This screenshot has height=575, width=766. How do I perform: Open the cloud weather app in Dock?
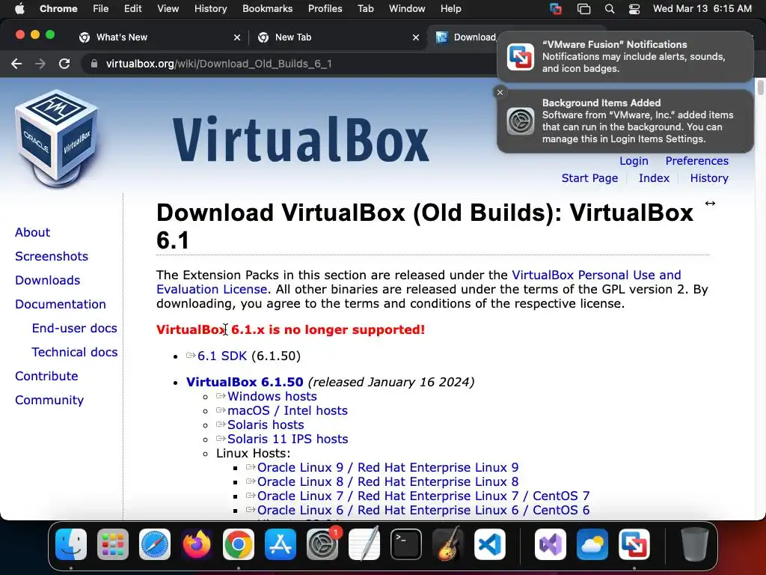pos(592,544)
